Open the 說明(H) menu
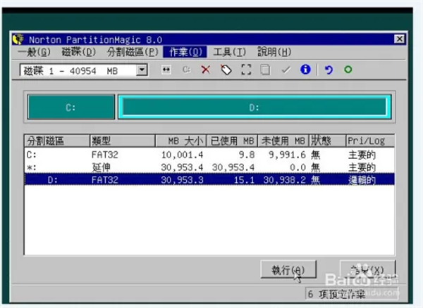 tap(274, 52)
